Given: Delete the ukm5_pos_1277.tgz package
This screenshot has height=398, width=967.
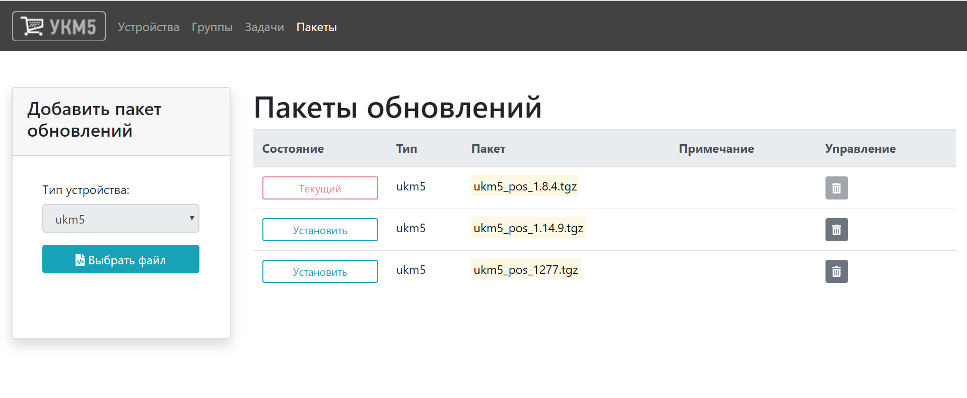Looking at the screenshot, I should (x=837, y=271).
